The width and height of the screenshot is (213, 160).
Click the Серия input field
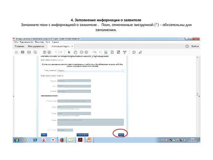click(x=74, y=107)
